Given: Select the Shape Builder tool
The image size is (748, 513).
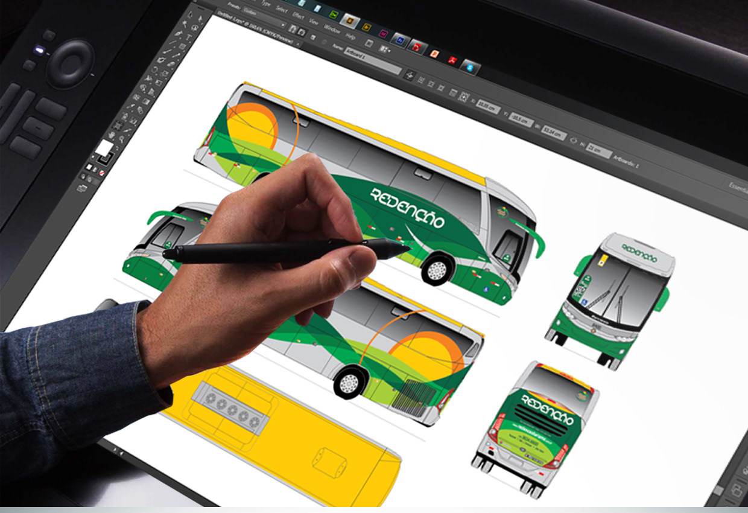Looking at the screenshot, I should point(143,88).
